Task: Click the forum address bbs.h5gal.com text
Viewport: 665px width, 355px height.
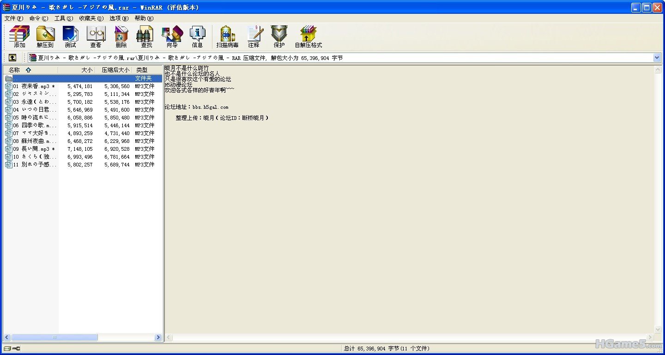Action: 211,107
